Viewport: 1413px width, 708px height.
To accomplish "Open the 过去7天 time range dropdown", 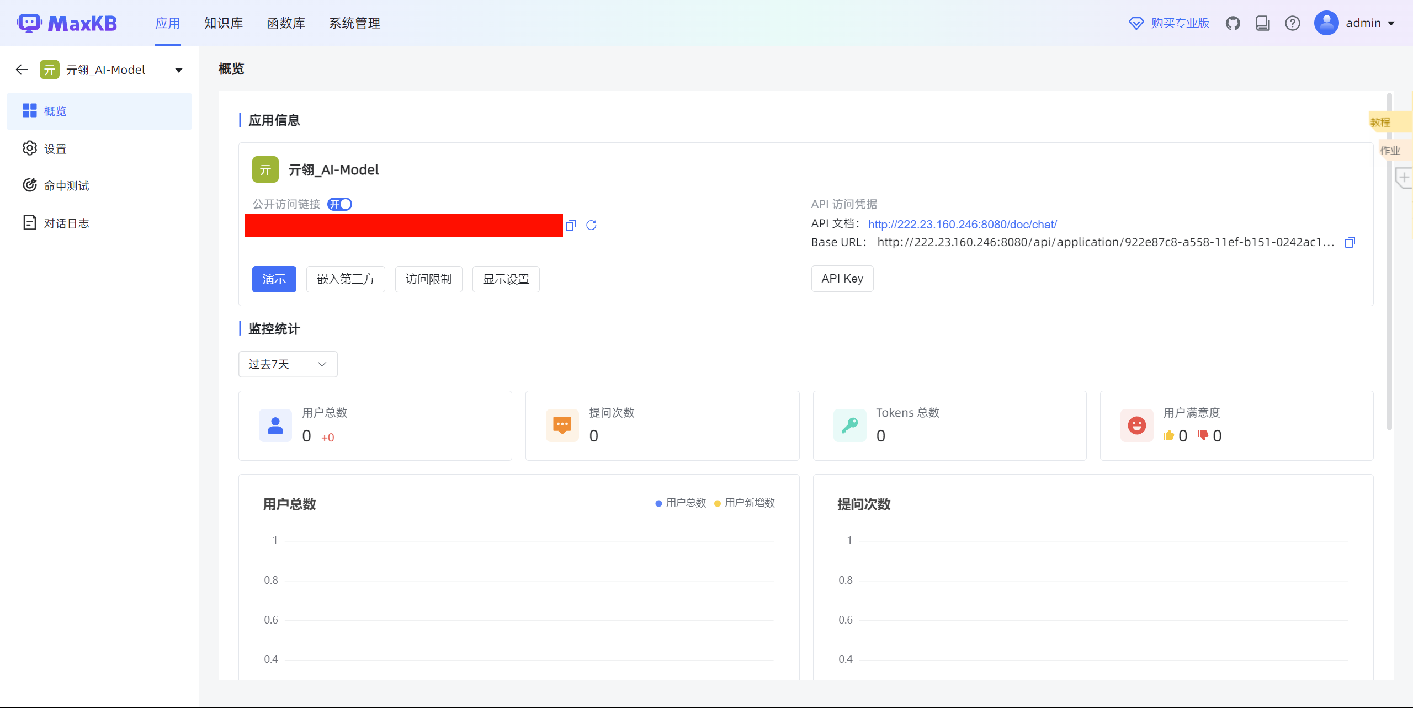I will pyautogui.click(x=288, y=364).
